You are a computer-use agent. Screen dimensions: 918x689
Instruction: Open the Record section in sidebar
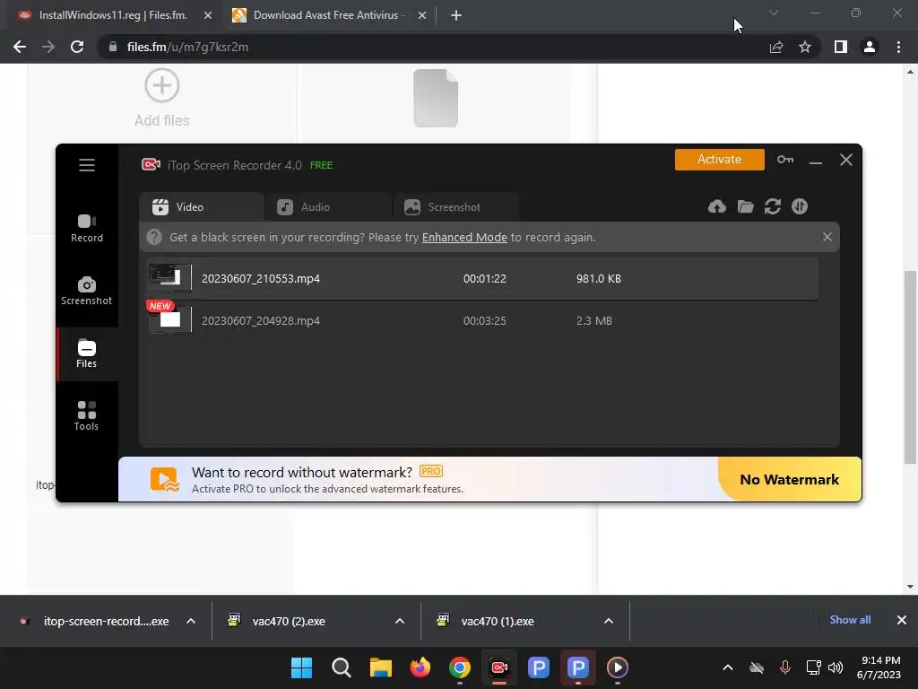pos(87,229)
